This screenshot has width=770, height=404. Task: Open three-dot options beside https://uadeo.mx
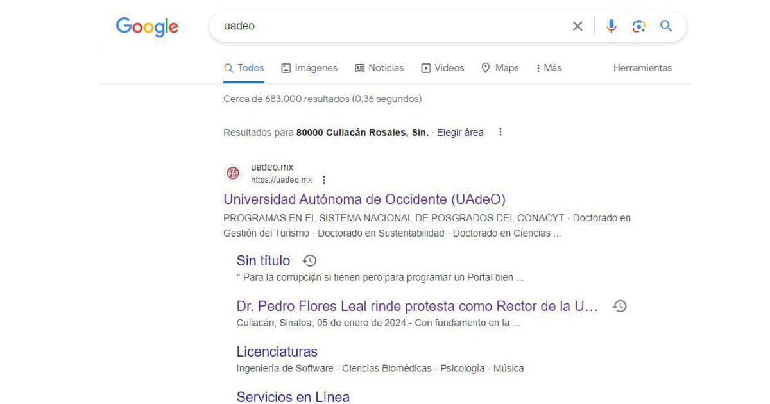(324, 180)
